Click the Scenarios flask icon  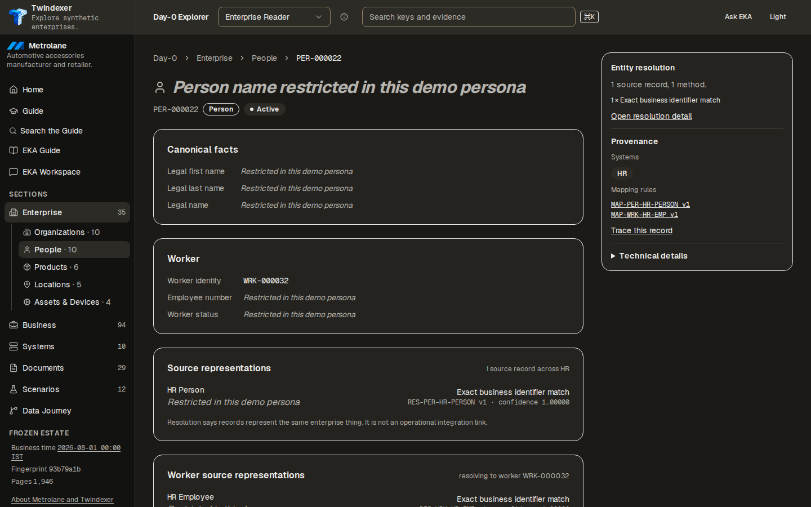coord(14,389)
